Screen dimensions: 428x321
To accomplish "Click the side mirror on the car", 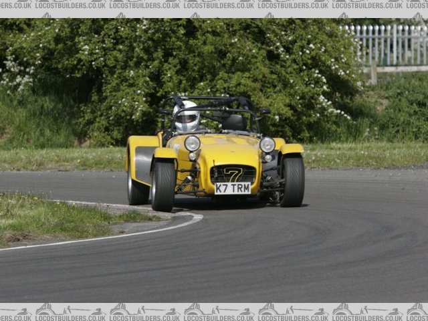I will (x=265, y=112).
